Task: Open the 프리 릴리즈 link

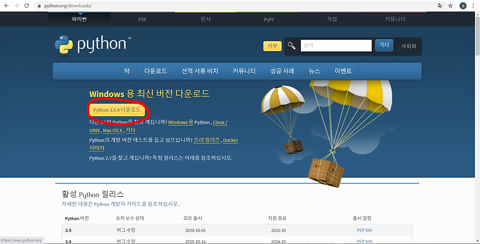Action: 207,140
